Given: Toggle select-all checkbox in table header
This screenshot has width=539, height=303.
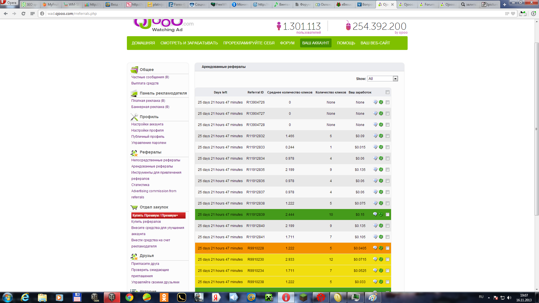Looking at the screenshot, I should point(388,92).
